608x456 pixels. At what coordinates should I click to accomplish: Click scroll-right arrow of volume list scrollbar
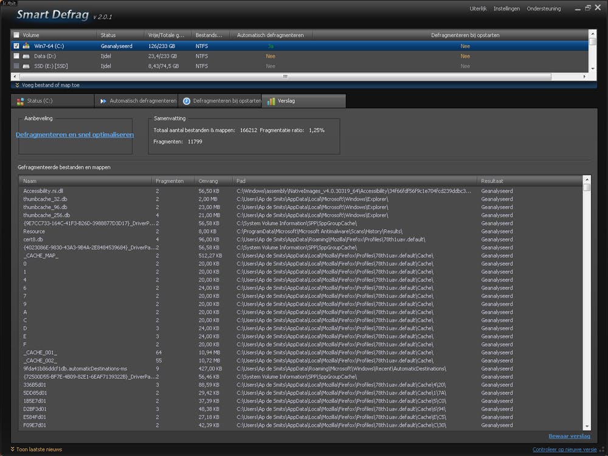(584, 77)
